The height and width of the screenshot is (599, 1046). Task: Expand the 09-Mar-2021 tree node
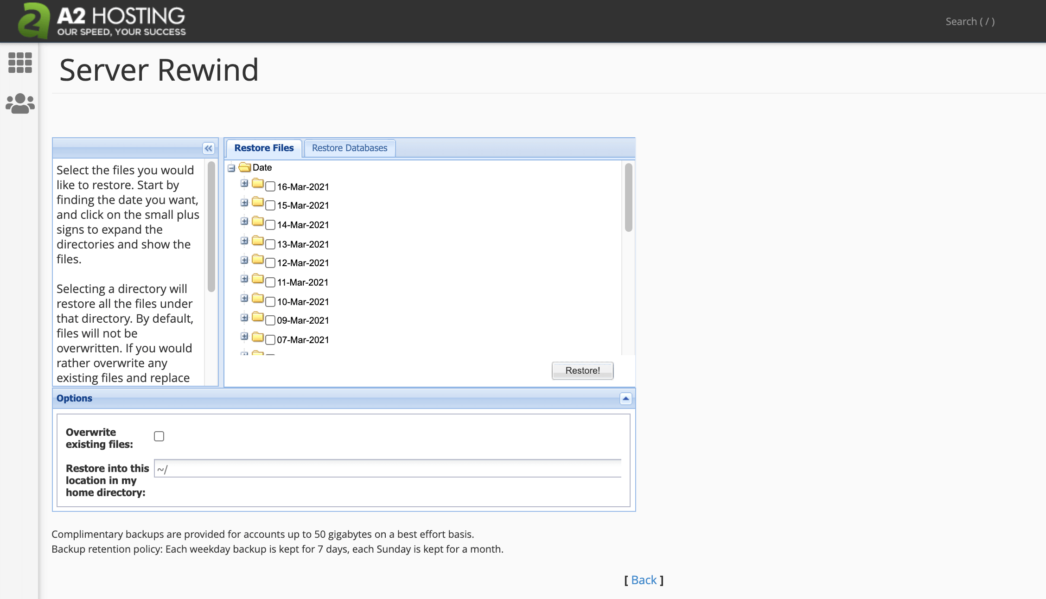click(244, 318)
